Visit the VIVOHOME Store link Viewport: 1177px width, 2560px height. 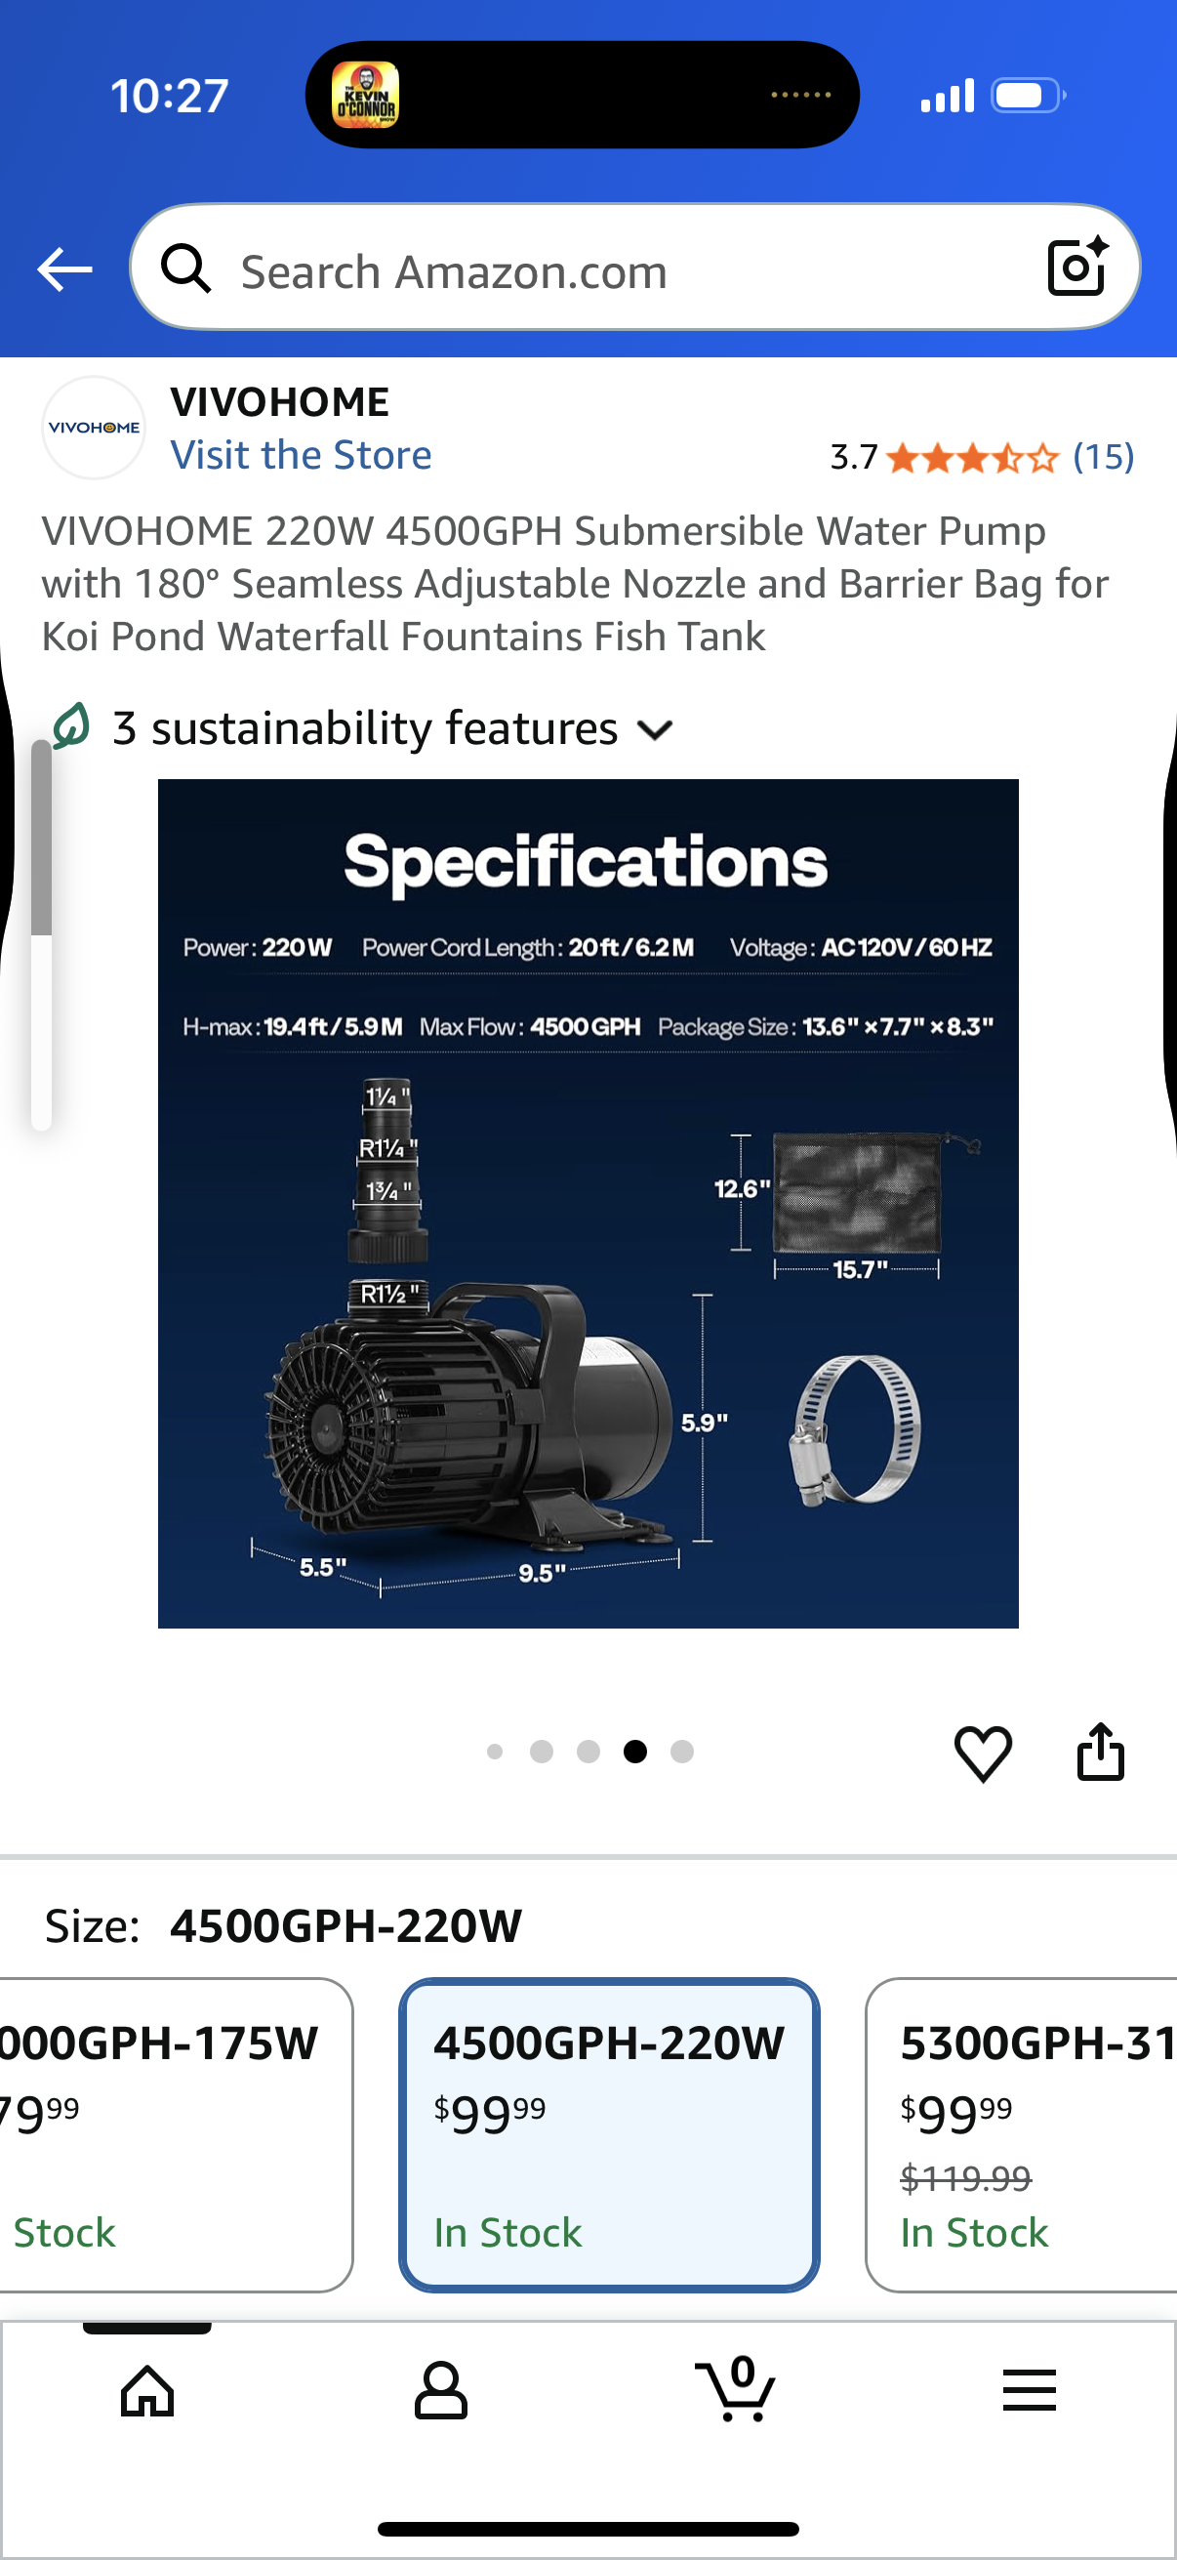[x=301, y=455]
